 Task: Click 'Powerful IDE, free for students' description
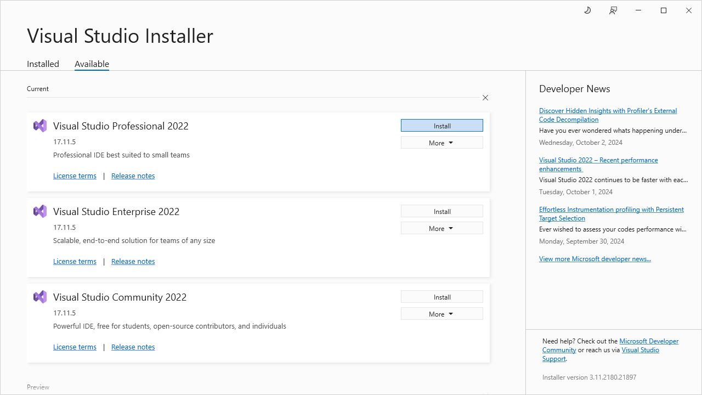[169, 326]
